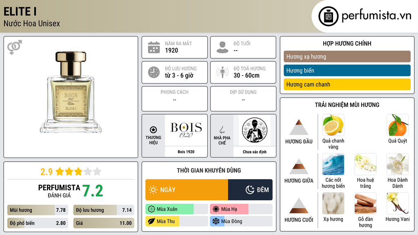Screen dimensions: 418x235
Task: Click the Mùa Đông snowflake icon
Action: pyautogui.click(x=216, y=222)
